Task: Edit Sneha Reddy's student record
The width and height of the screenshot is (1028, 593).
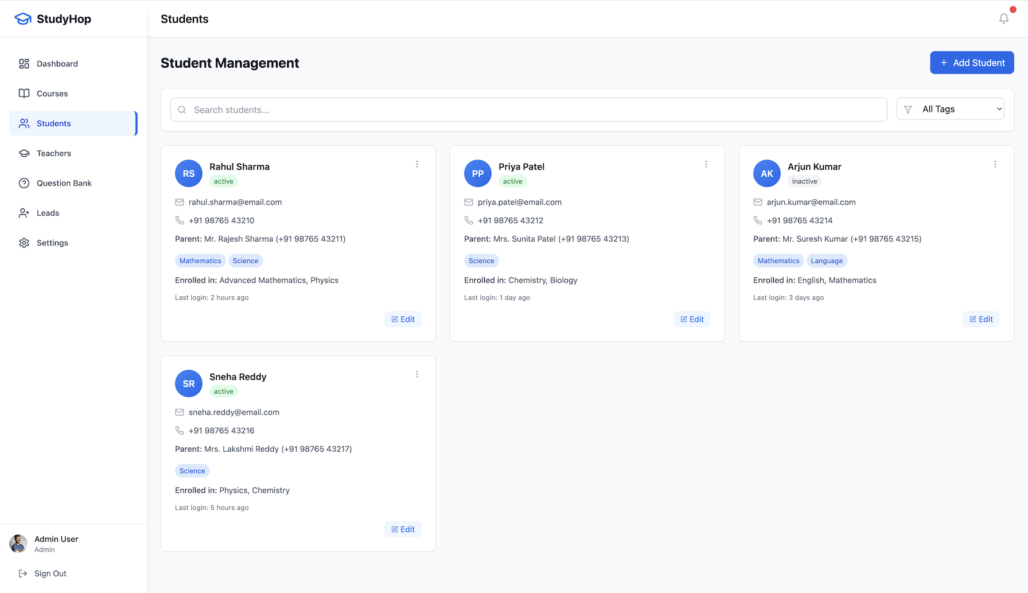Action: (403, 529)
